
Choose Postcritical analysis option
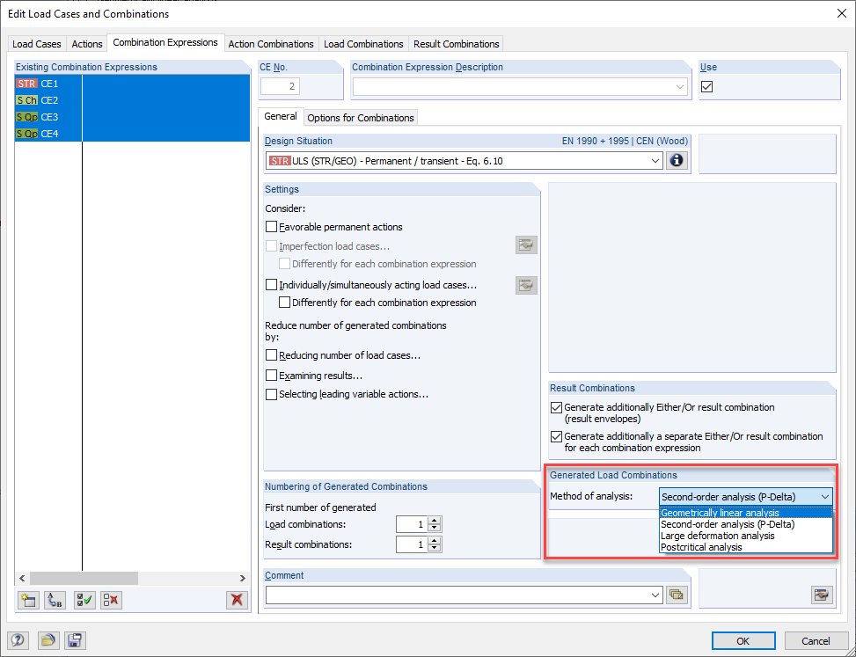coord(746,547)
